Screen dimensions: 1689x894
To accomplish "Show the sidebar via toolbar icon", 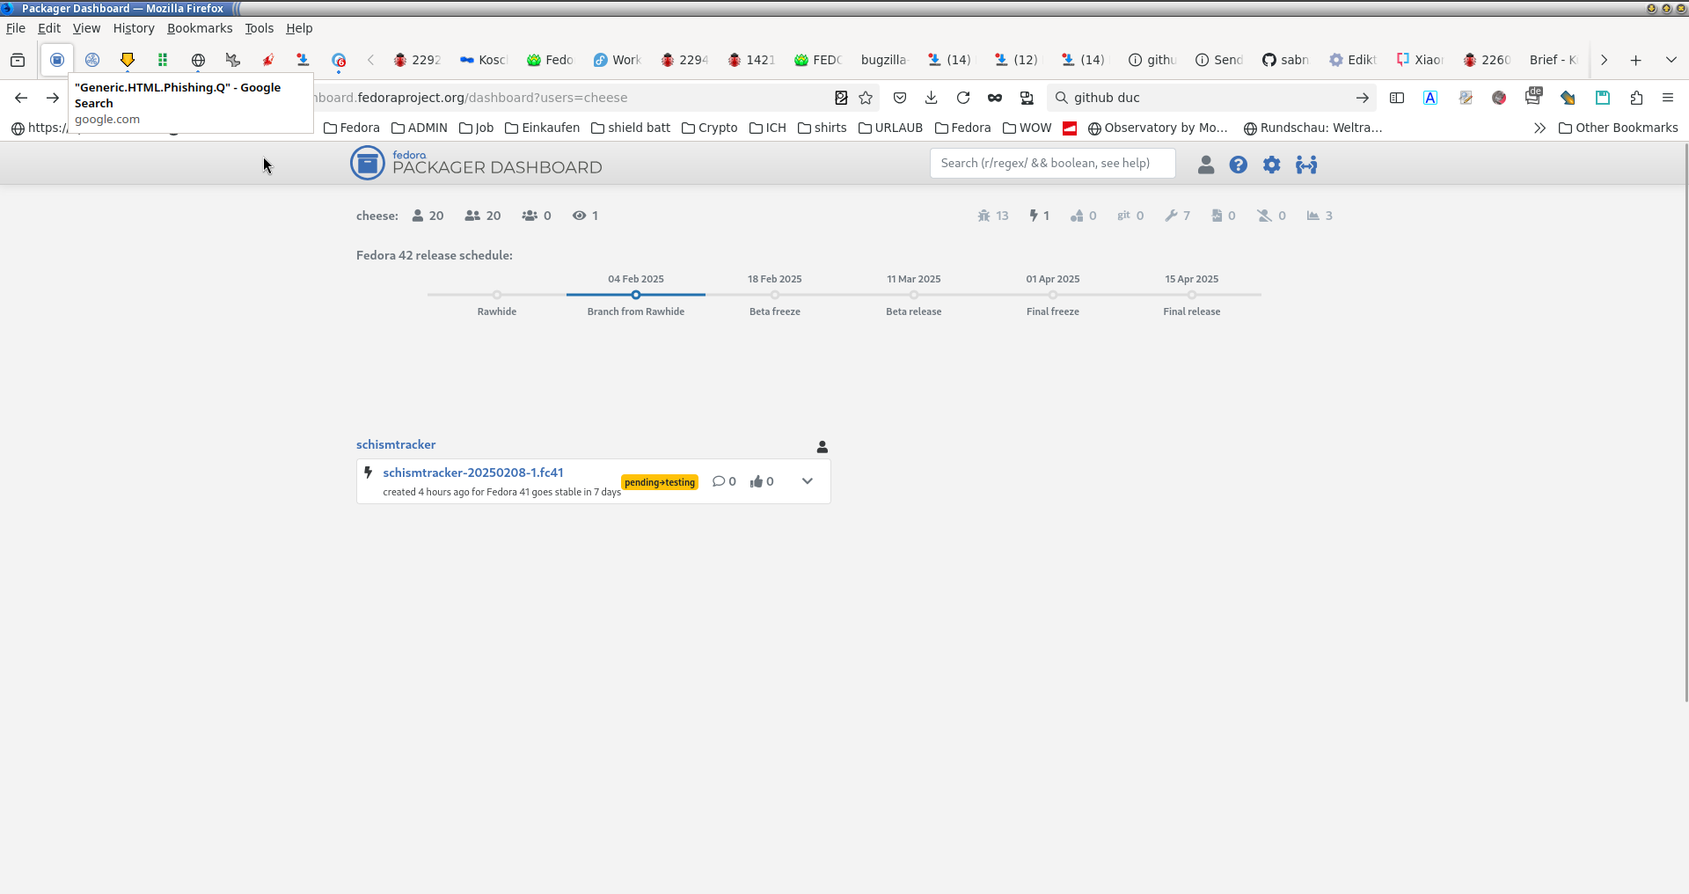I will [1397, 98].
